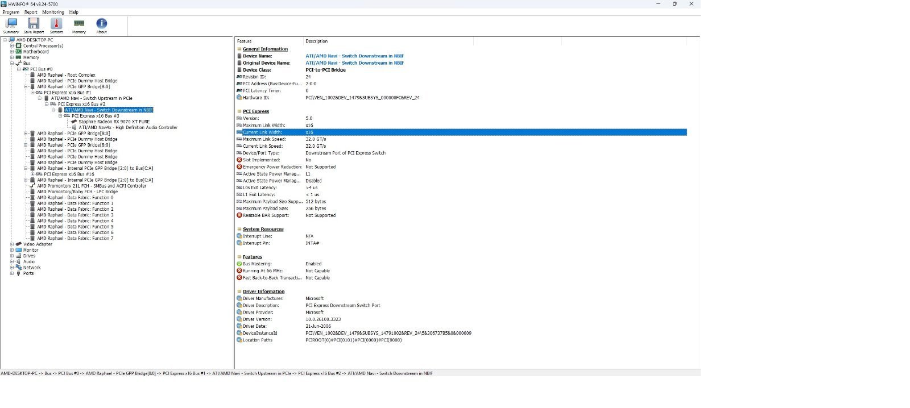Open the Memory toolbar icon
This screenshot has height=408, width=910.
tap(79, 26)
